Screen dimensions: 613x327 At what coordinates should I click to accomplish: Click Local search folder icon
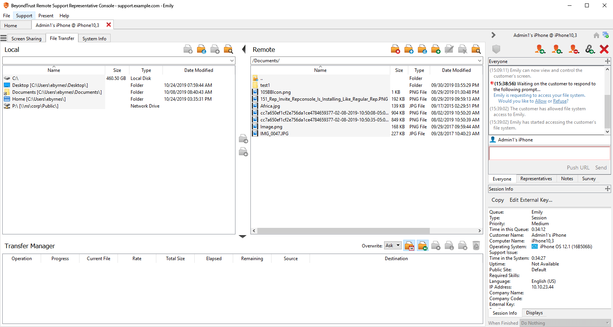tap(229, 49)
